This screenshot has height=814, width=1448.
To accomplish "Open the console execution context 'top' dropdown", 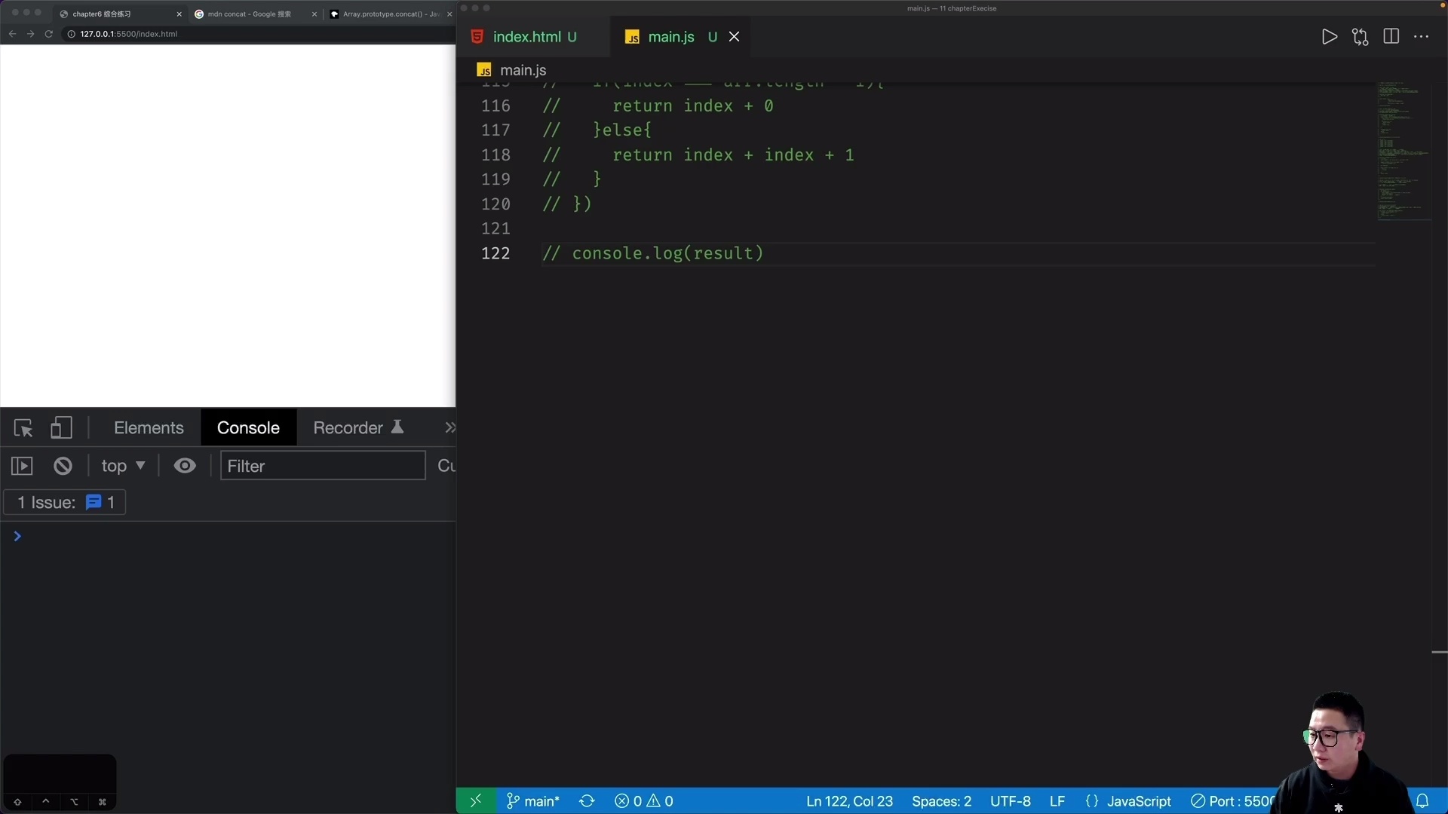I will pos(122,465).
